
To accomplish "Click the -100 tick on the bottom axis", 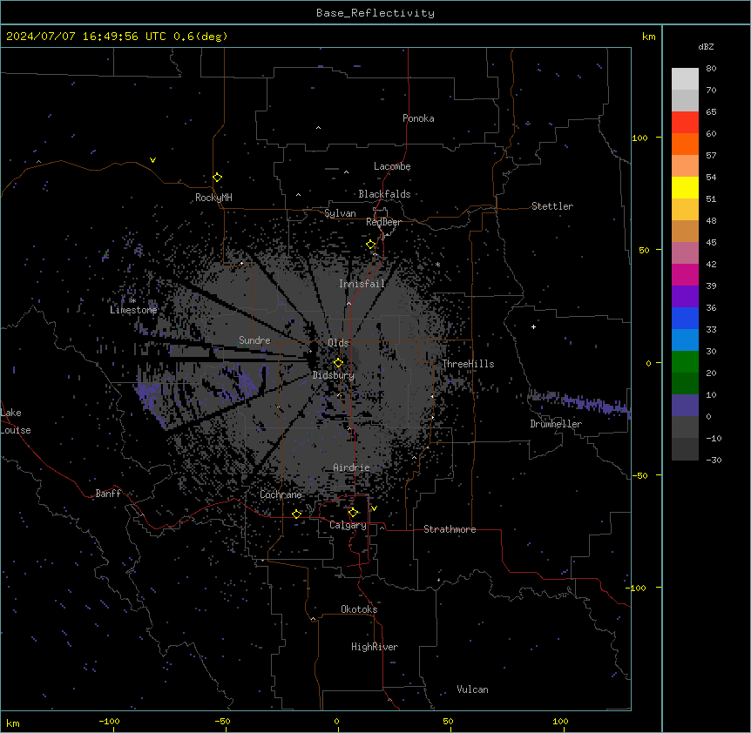I will pyautogui.click(x=109, y=721).
